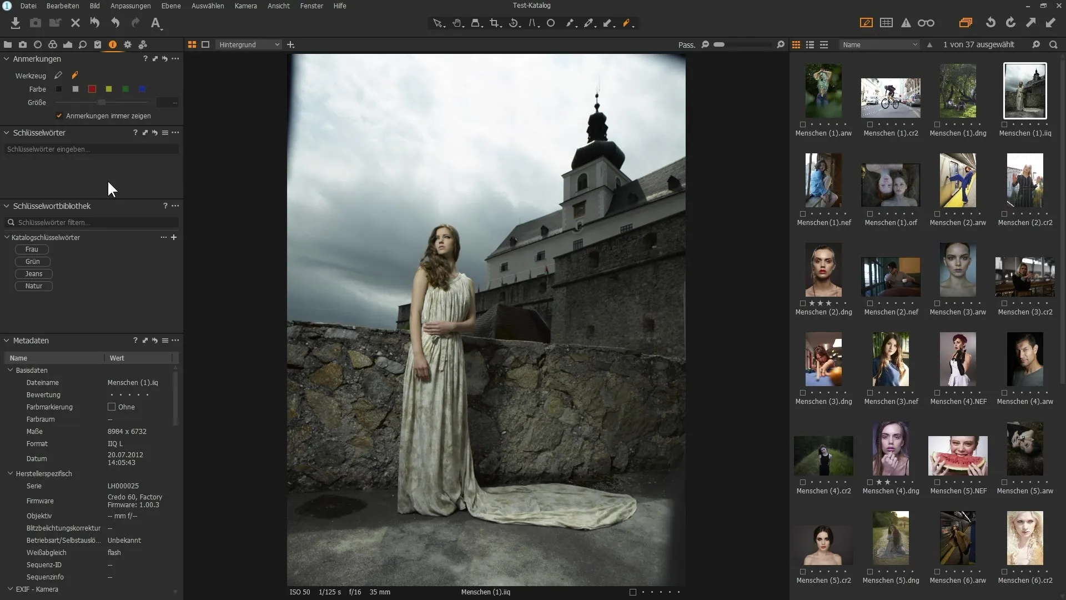Uncheck Anmerkungen immer zeigen

(x=59, y=116)
